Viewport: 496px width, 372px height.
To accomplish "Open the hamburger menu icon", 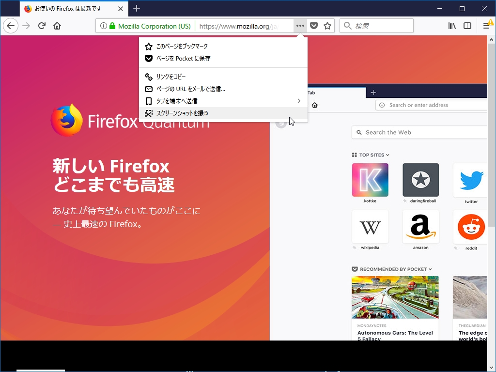I will [486, 26].
